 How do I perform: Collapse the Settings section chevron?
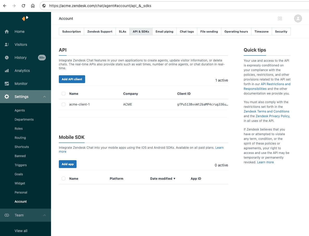(x=45, y=97)
